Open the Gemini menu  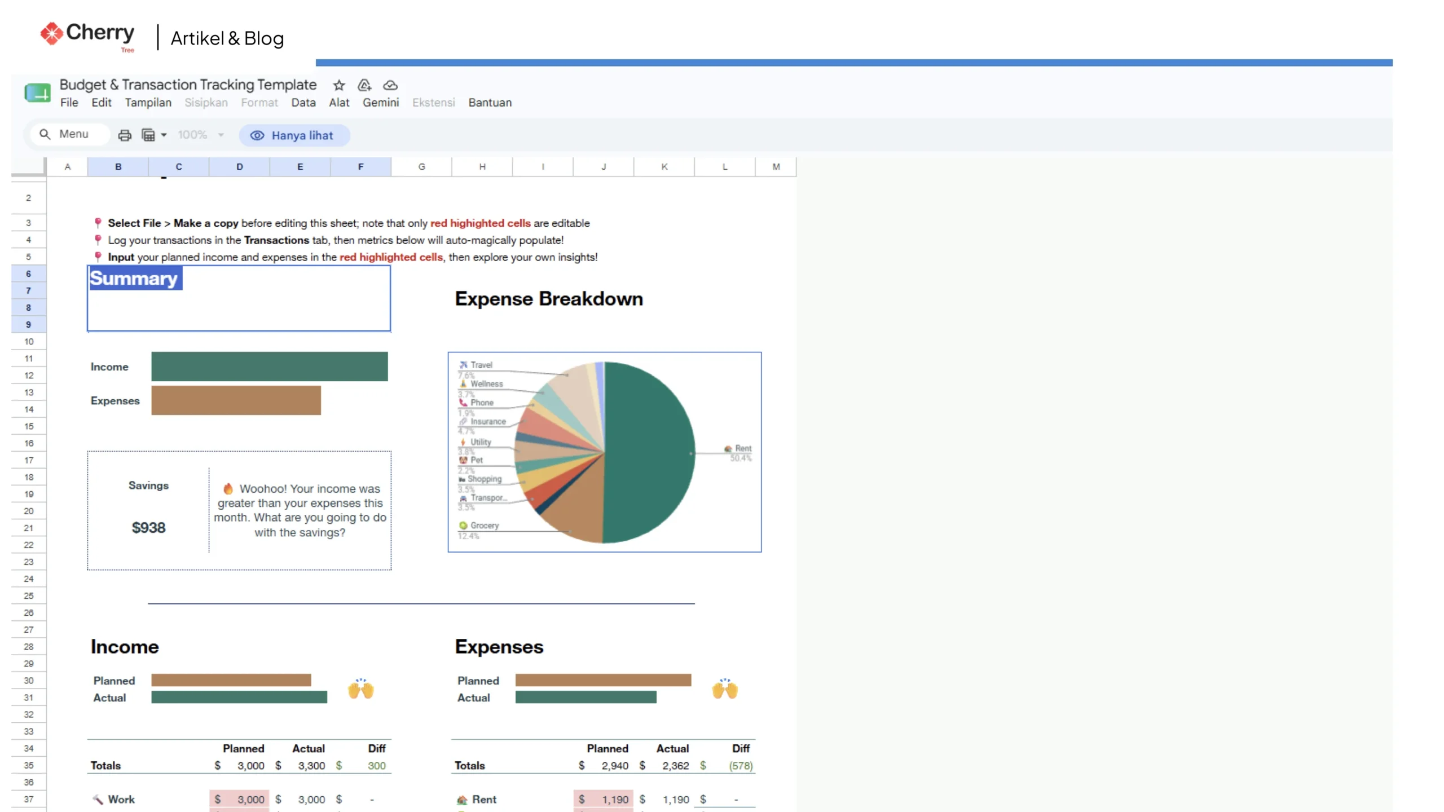pyautogui.click(x=381, y=103)
